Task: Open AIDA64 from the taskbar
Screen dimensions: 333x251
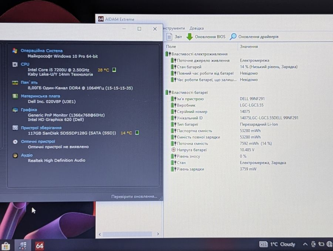Action: pos(40,246)
